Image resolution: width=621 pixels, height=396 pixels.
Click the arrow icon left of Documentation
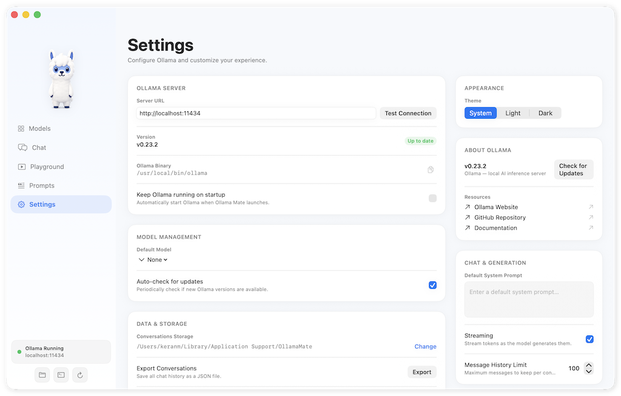[468, 228]
